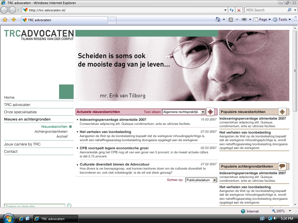
Task: Expand the Print options dropdown arrow
Action: click(250, 19)
